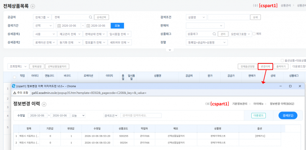306x150 pixels.
Task: Open the empty 판매처 dropdown
Action: [x=205, y=26]
